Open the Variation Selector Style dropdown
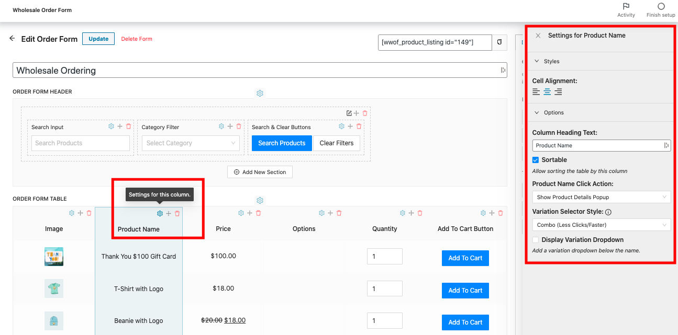 click(601, 225)
